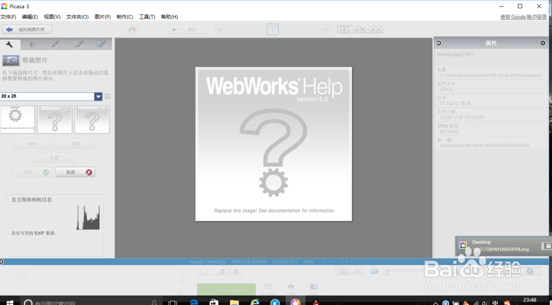
Task: Open the 文件(F) menu
Action: click(x=8, y=17)
